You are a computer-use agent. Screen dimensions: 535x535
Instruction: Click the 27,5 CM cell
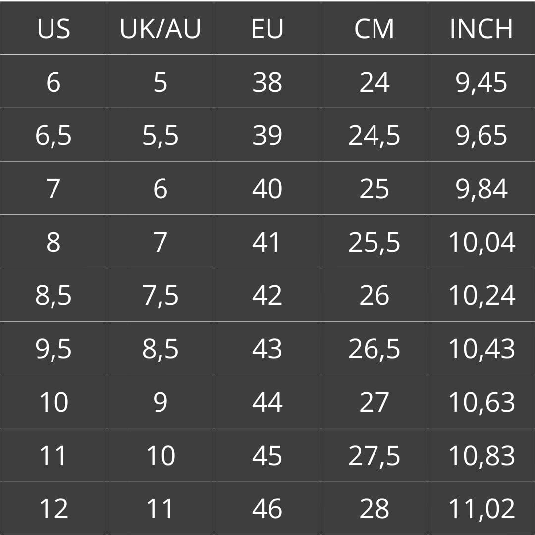coord(374,456)
